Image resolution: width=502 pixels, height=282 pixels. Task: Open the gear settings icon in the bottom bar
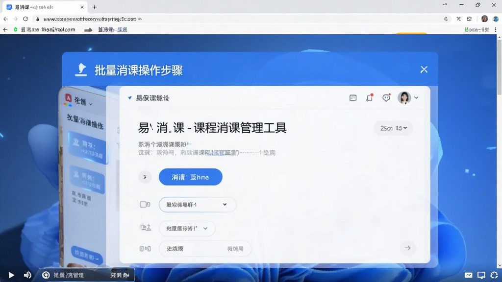click(494, 275)
